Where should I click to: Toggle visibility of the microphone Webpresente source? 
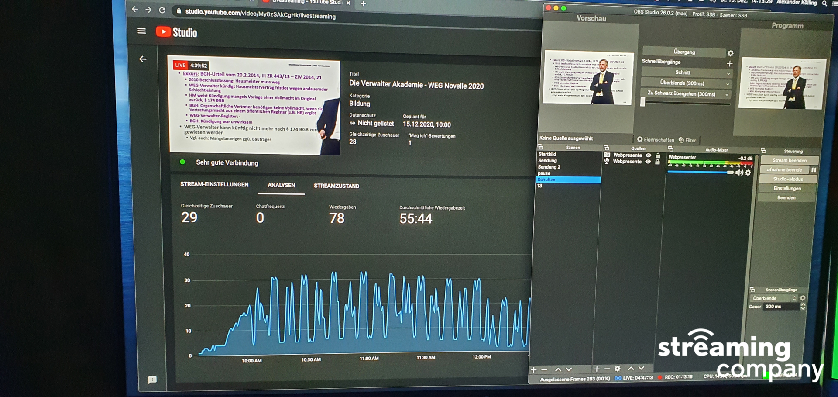click(x=648, y=162)
